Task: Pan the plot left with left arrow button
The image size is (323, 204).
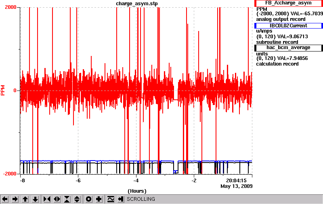Action: tap(5, 199)
